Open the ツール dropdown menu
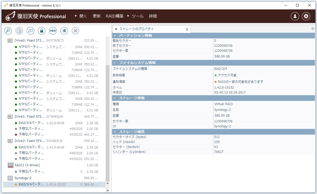Image resolution: width=317 pixels, height=194 pixels. point(135,16)
